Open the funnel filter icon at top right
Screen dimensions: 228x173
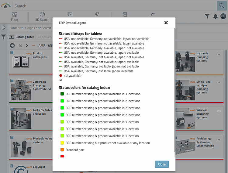pos(207,16)
